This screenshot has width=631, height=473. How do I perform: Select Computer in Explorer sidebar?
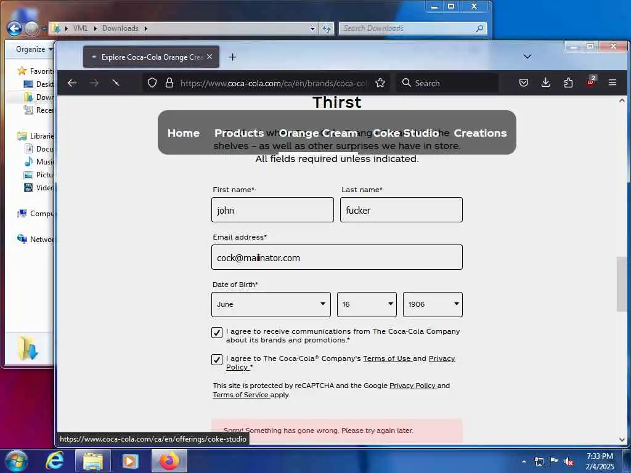[35, 214]
